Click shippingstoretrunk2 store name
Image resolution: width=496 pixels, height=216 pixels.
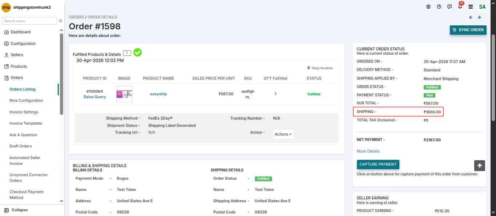[x=32, y=7]
